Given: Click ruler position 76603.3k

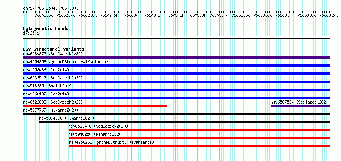Looking at the screenshot, I should [197, 15].
